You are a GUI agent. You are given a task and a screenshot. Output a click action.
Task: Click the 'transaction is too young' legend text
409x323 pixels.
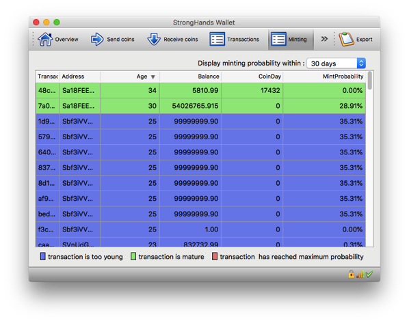click(85, 257)
